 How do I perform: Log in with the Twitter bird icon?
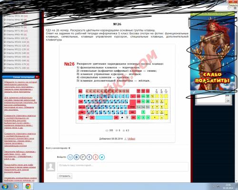(102, 157)
